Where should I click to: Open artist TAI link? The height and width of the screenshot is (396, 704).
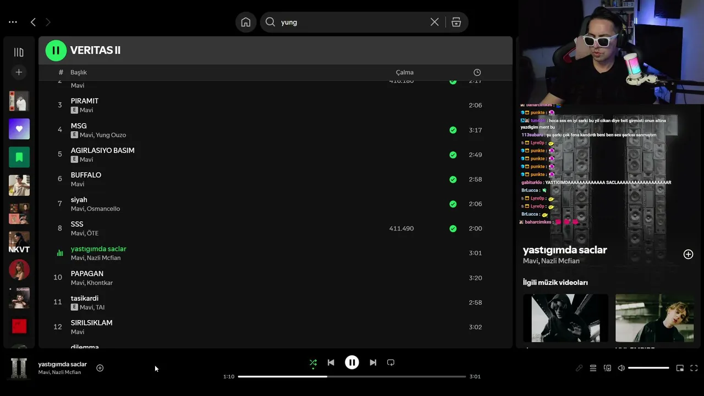pos(100,307)
